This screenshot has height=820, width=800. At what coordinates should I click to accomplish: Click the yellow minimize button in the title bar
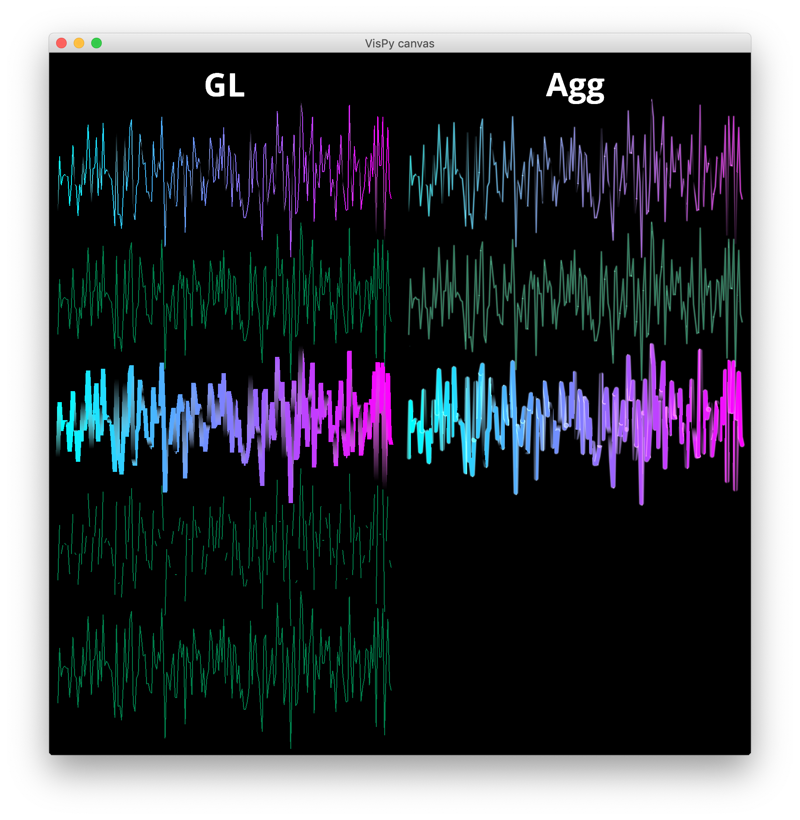point(79,43)
